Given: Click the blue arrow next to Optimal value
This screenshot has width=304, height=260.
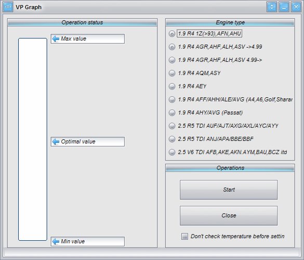Looking at the screenshot, I should click(56, 142).
